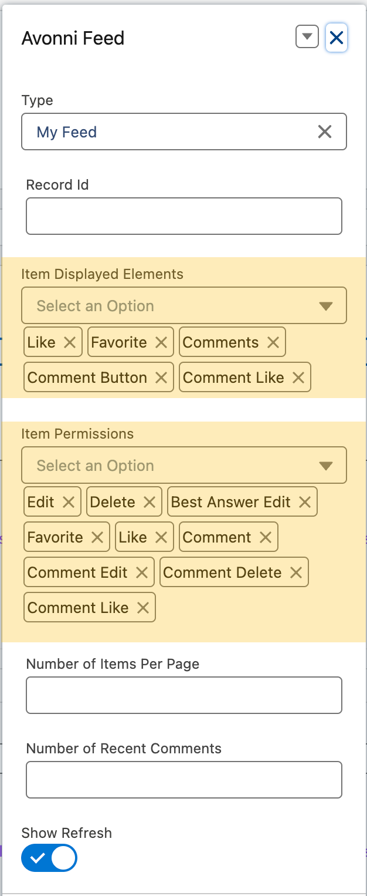
Task: Open the Avonni Feed panel menu arrow
Action: (x=307, y=38)
